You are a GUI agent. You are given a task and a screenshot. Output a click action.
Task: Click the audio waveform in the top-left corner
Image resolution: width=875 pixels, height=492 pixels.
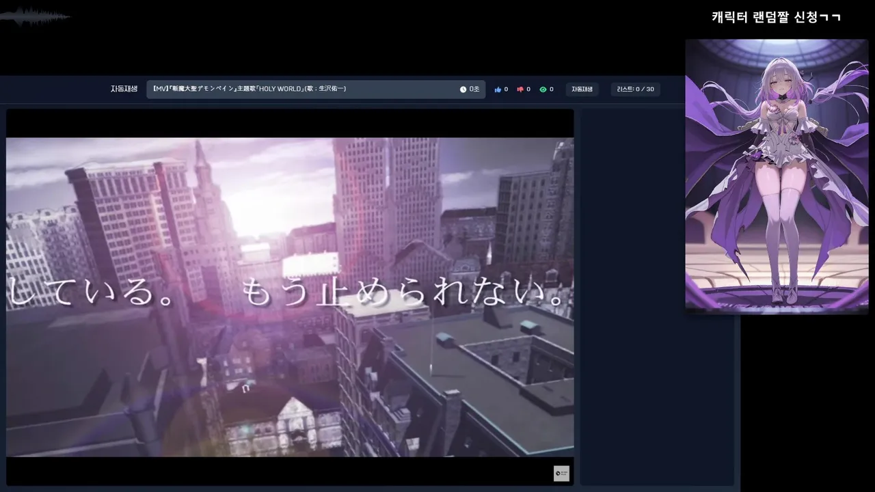[x=36, y=16]
